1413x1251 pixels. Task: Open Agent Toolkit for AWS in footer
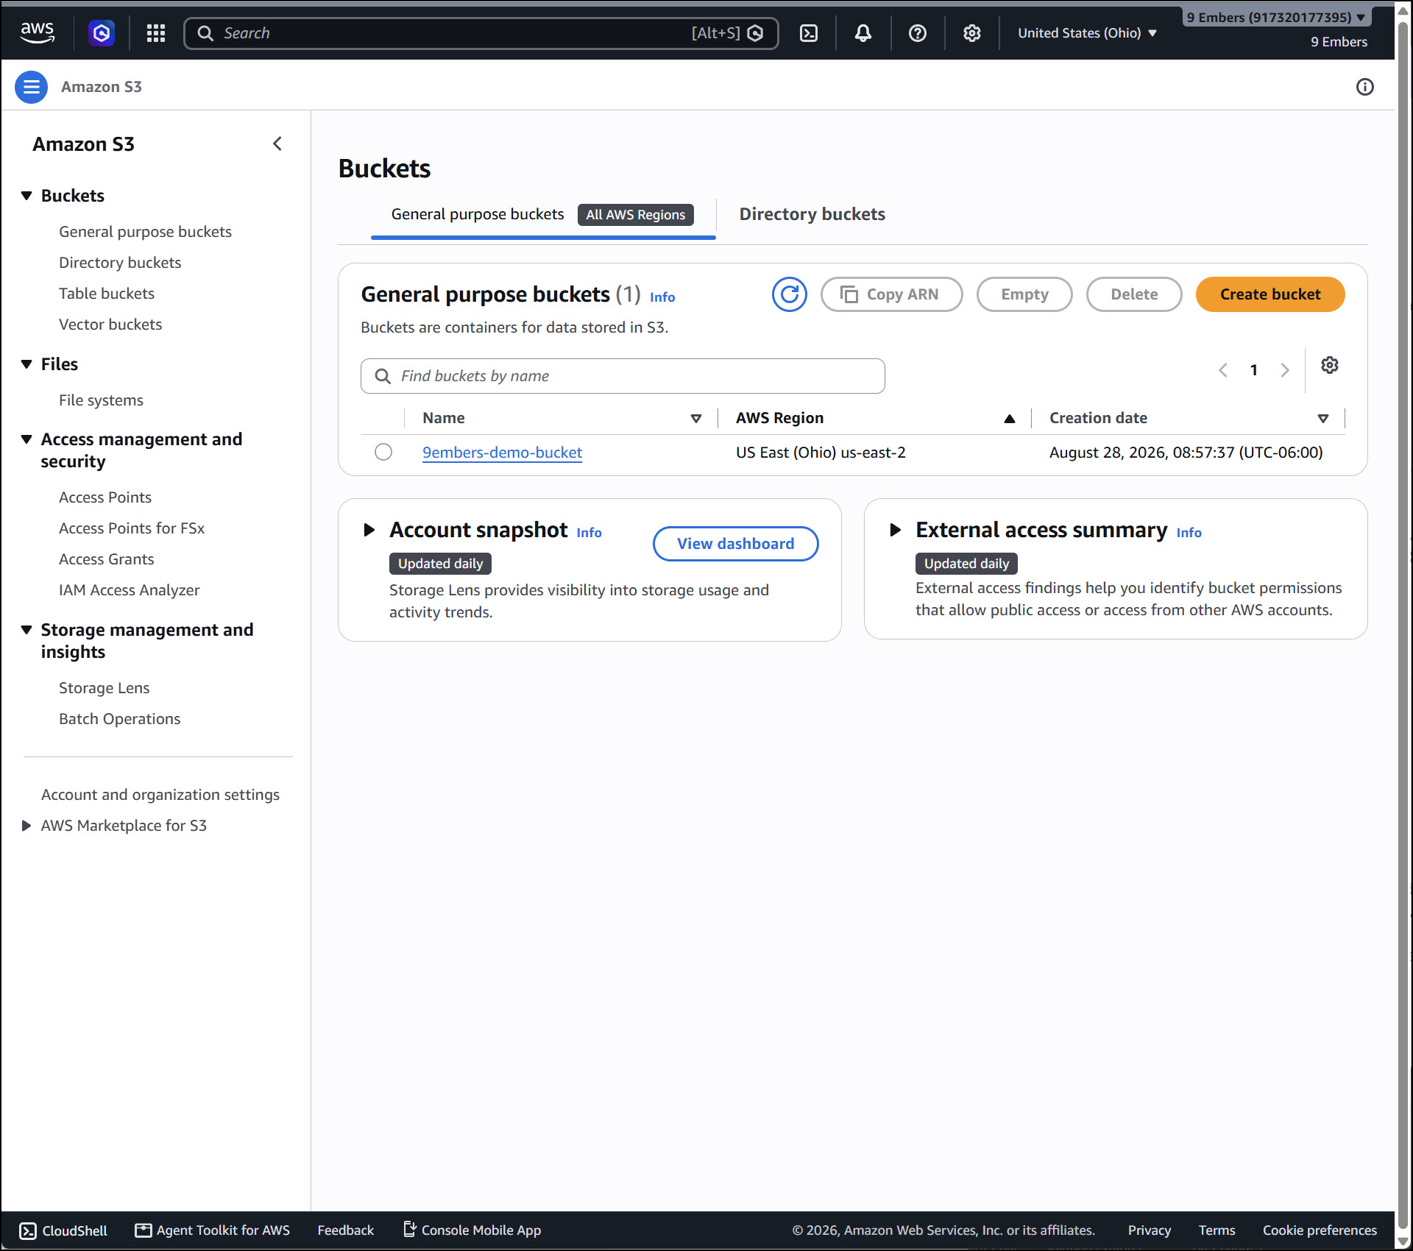pos(213,1230)
